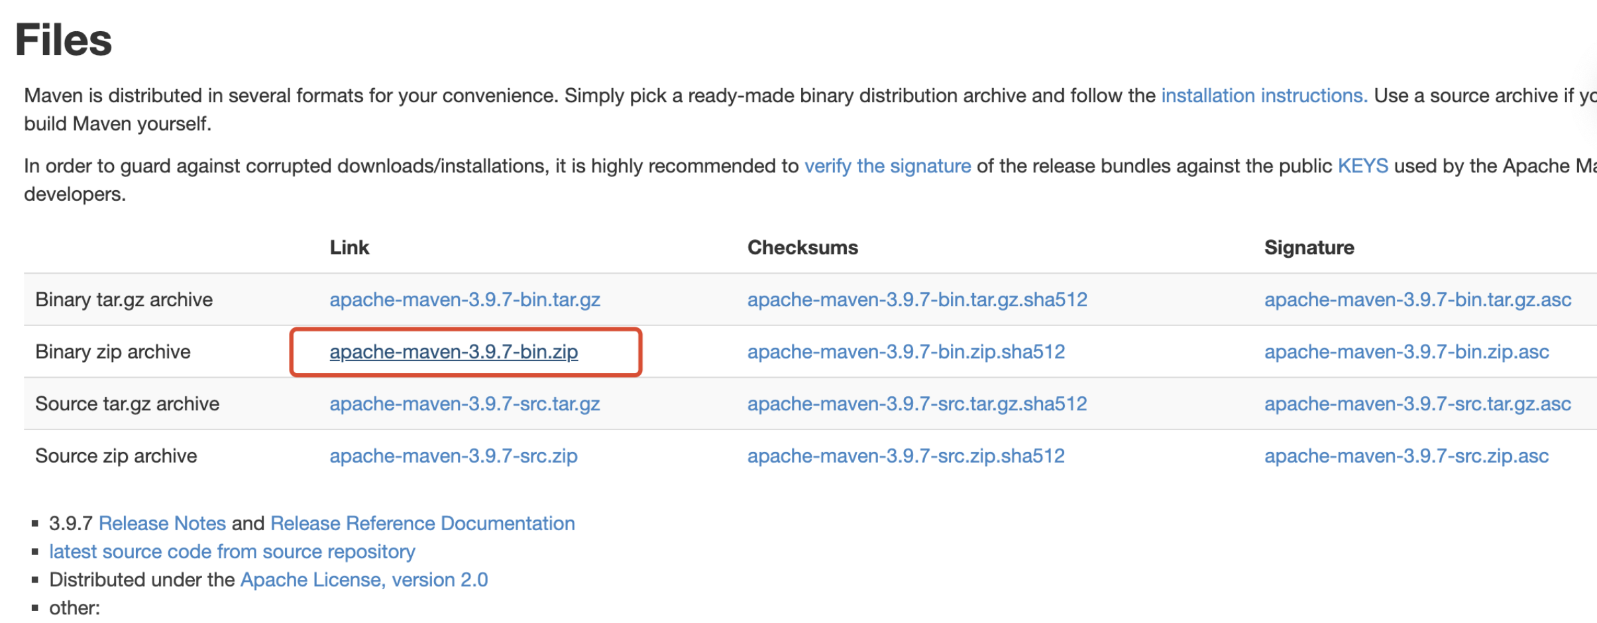The image size is (1597, 623).
Task: Click the Binary zip archive row label
Action: [x=113, y=352]
